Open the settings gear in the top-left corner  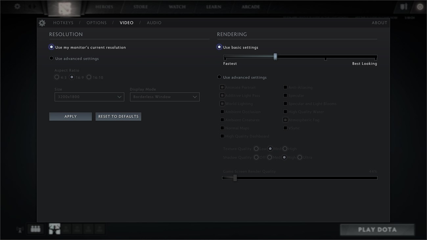pyautogui.click(x=17, y=7)
